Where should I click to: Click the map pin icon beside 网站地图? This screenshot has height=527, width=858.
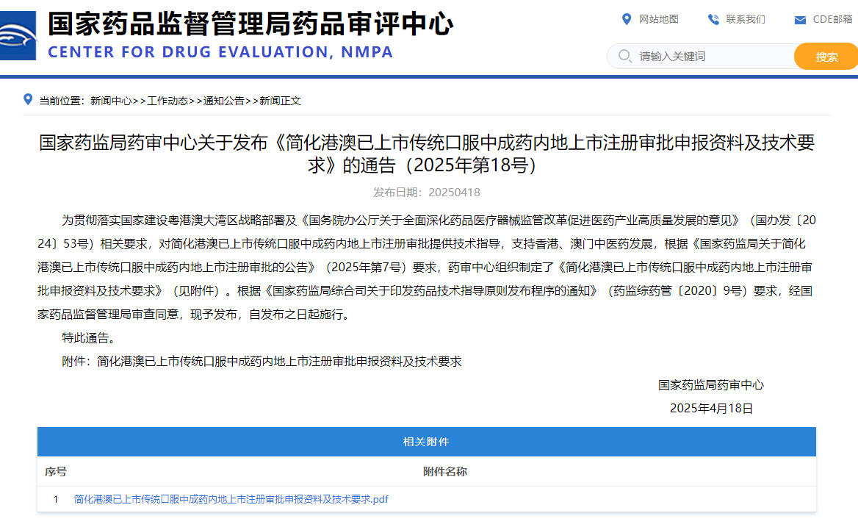tap(627, 19)
